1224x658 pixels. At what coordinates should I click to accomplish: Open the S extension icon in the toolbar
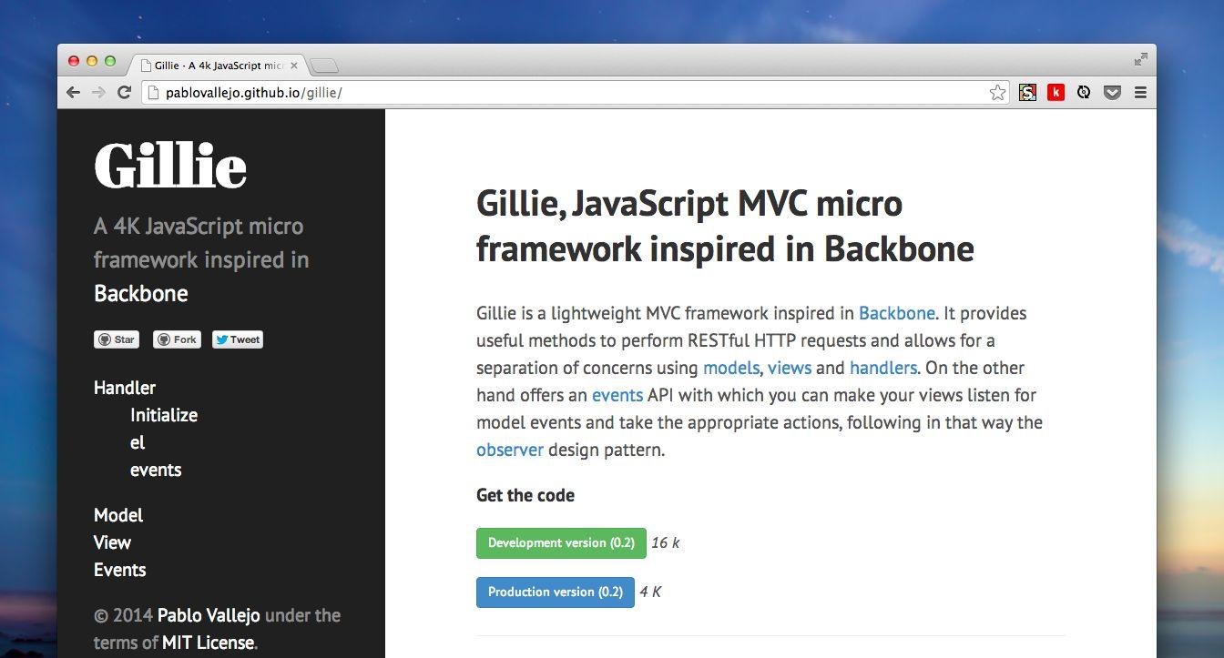tap(1027, 92)
